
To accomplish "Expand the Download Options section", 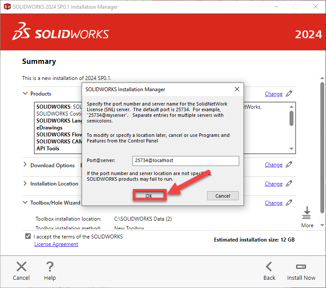I will point(25,165).
